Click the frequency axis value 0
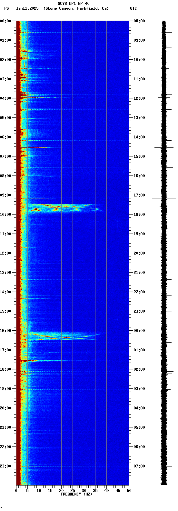The height and width of the screenshot is (511, 178). (x=16, y=491)
